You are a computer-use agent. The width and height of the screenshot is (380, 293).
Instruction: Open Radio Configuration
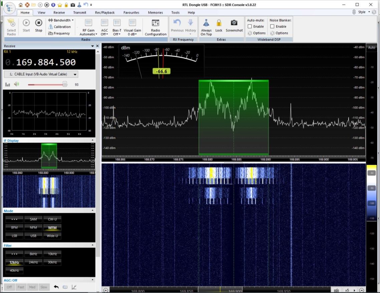click(x=156, y=27)
